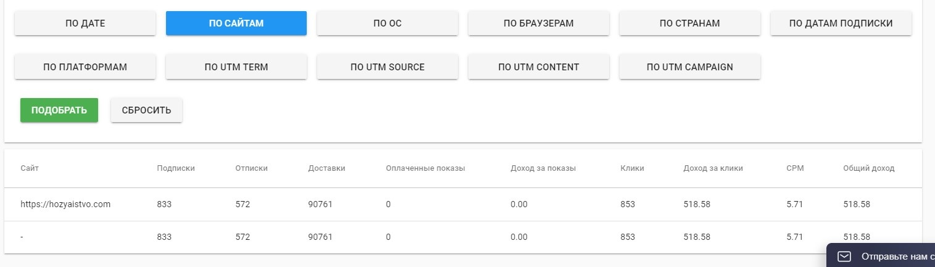Screen dimensions: 935x267
Task: Group statistics by По ОС
Action: pyautogui.click(x=388, y=23)
